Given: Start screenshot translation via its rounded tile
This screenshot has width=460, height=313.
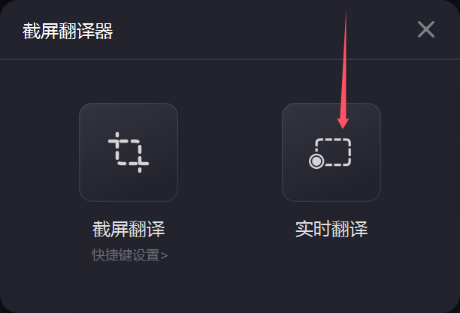Looking at the screenshot, I should (x=129, y=152).
